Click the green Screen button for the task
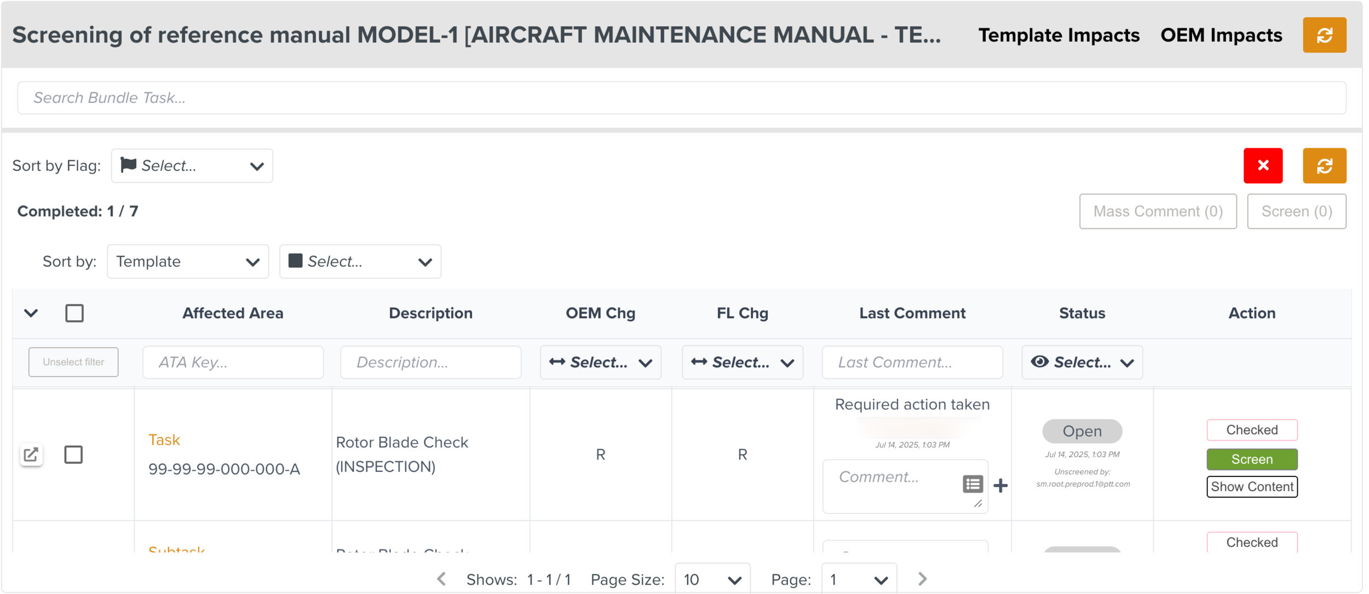 tap(1251, 459)
